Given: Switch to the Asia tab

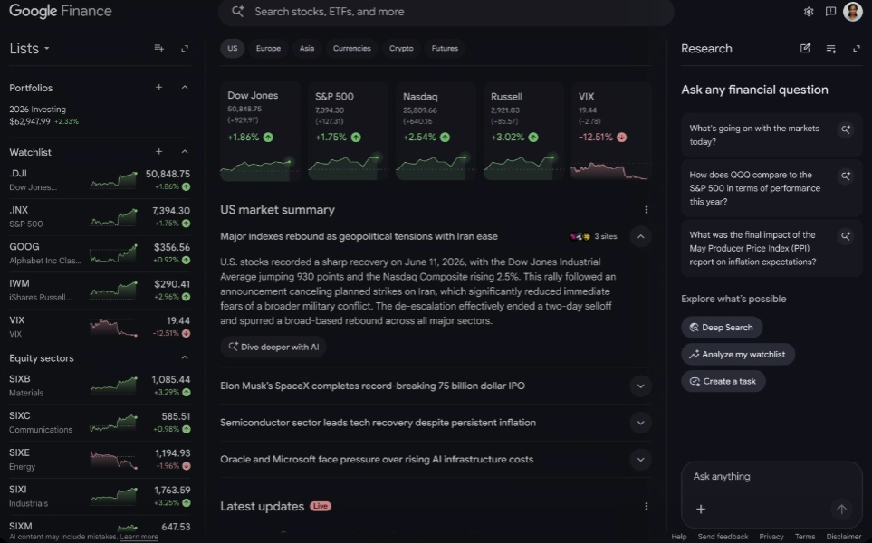Looking at the screenshot, I should (x=307, y=48).
